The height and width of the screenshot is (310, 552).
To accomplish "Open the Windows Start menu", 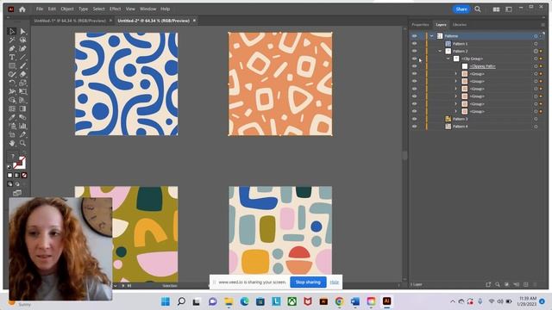I will coord(166,301).
